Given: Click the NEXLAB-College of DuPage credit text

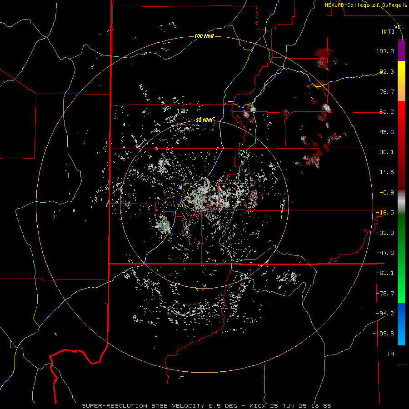Looking at the screenshot, I should [x=365, y=5].
